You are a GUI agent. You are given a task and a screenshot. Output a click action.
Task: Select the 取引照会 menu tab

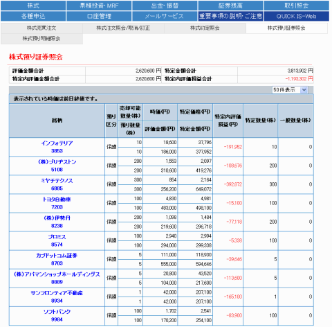point(297,6)
